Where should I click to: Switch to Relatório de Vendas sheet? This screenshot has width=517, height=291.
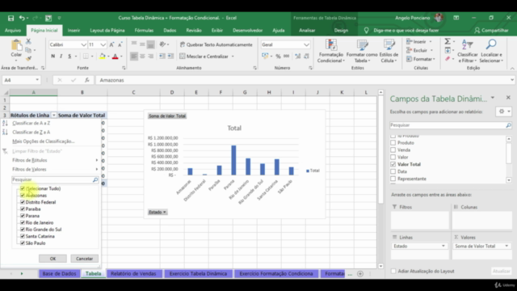(133, 274)
